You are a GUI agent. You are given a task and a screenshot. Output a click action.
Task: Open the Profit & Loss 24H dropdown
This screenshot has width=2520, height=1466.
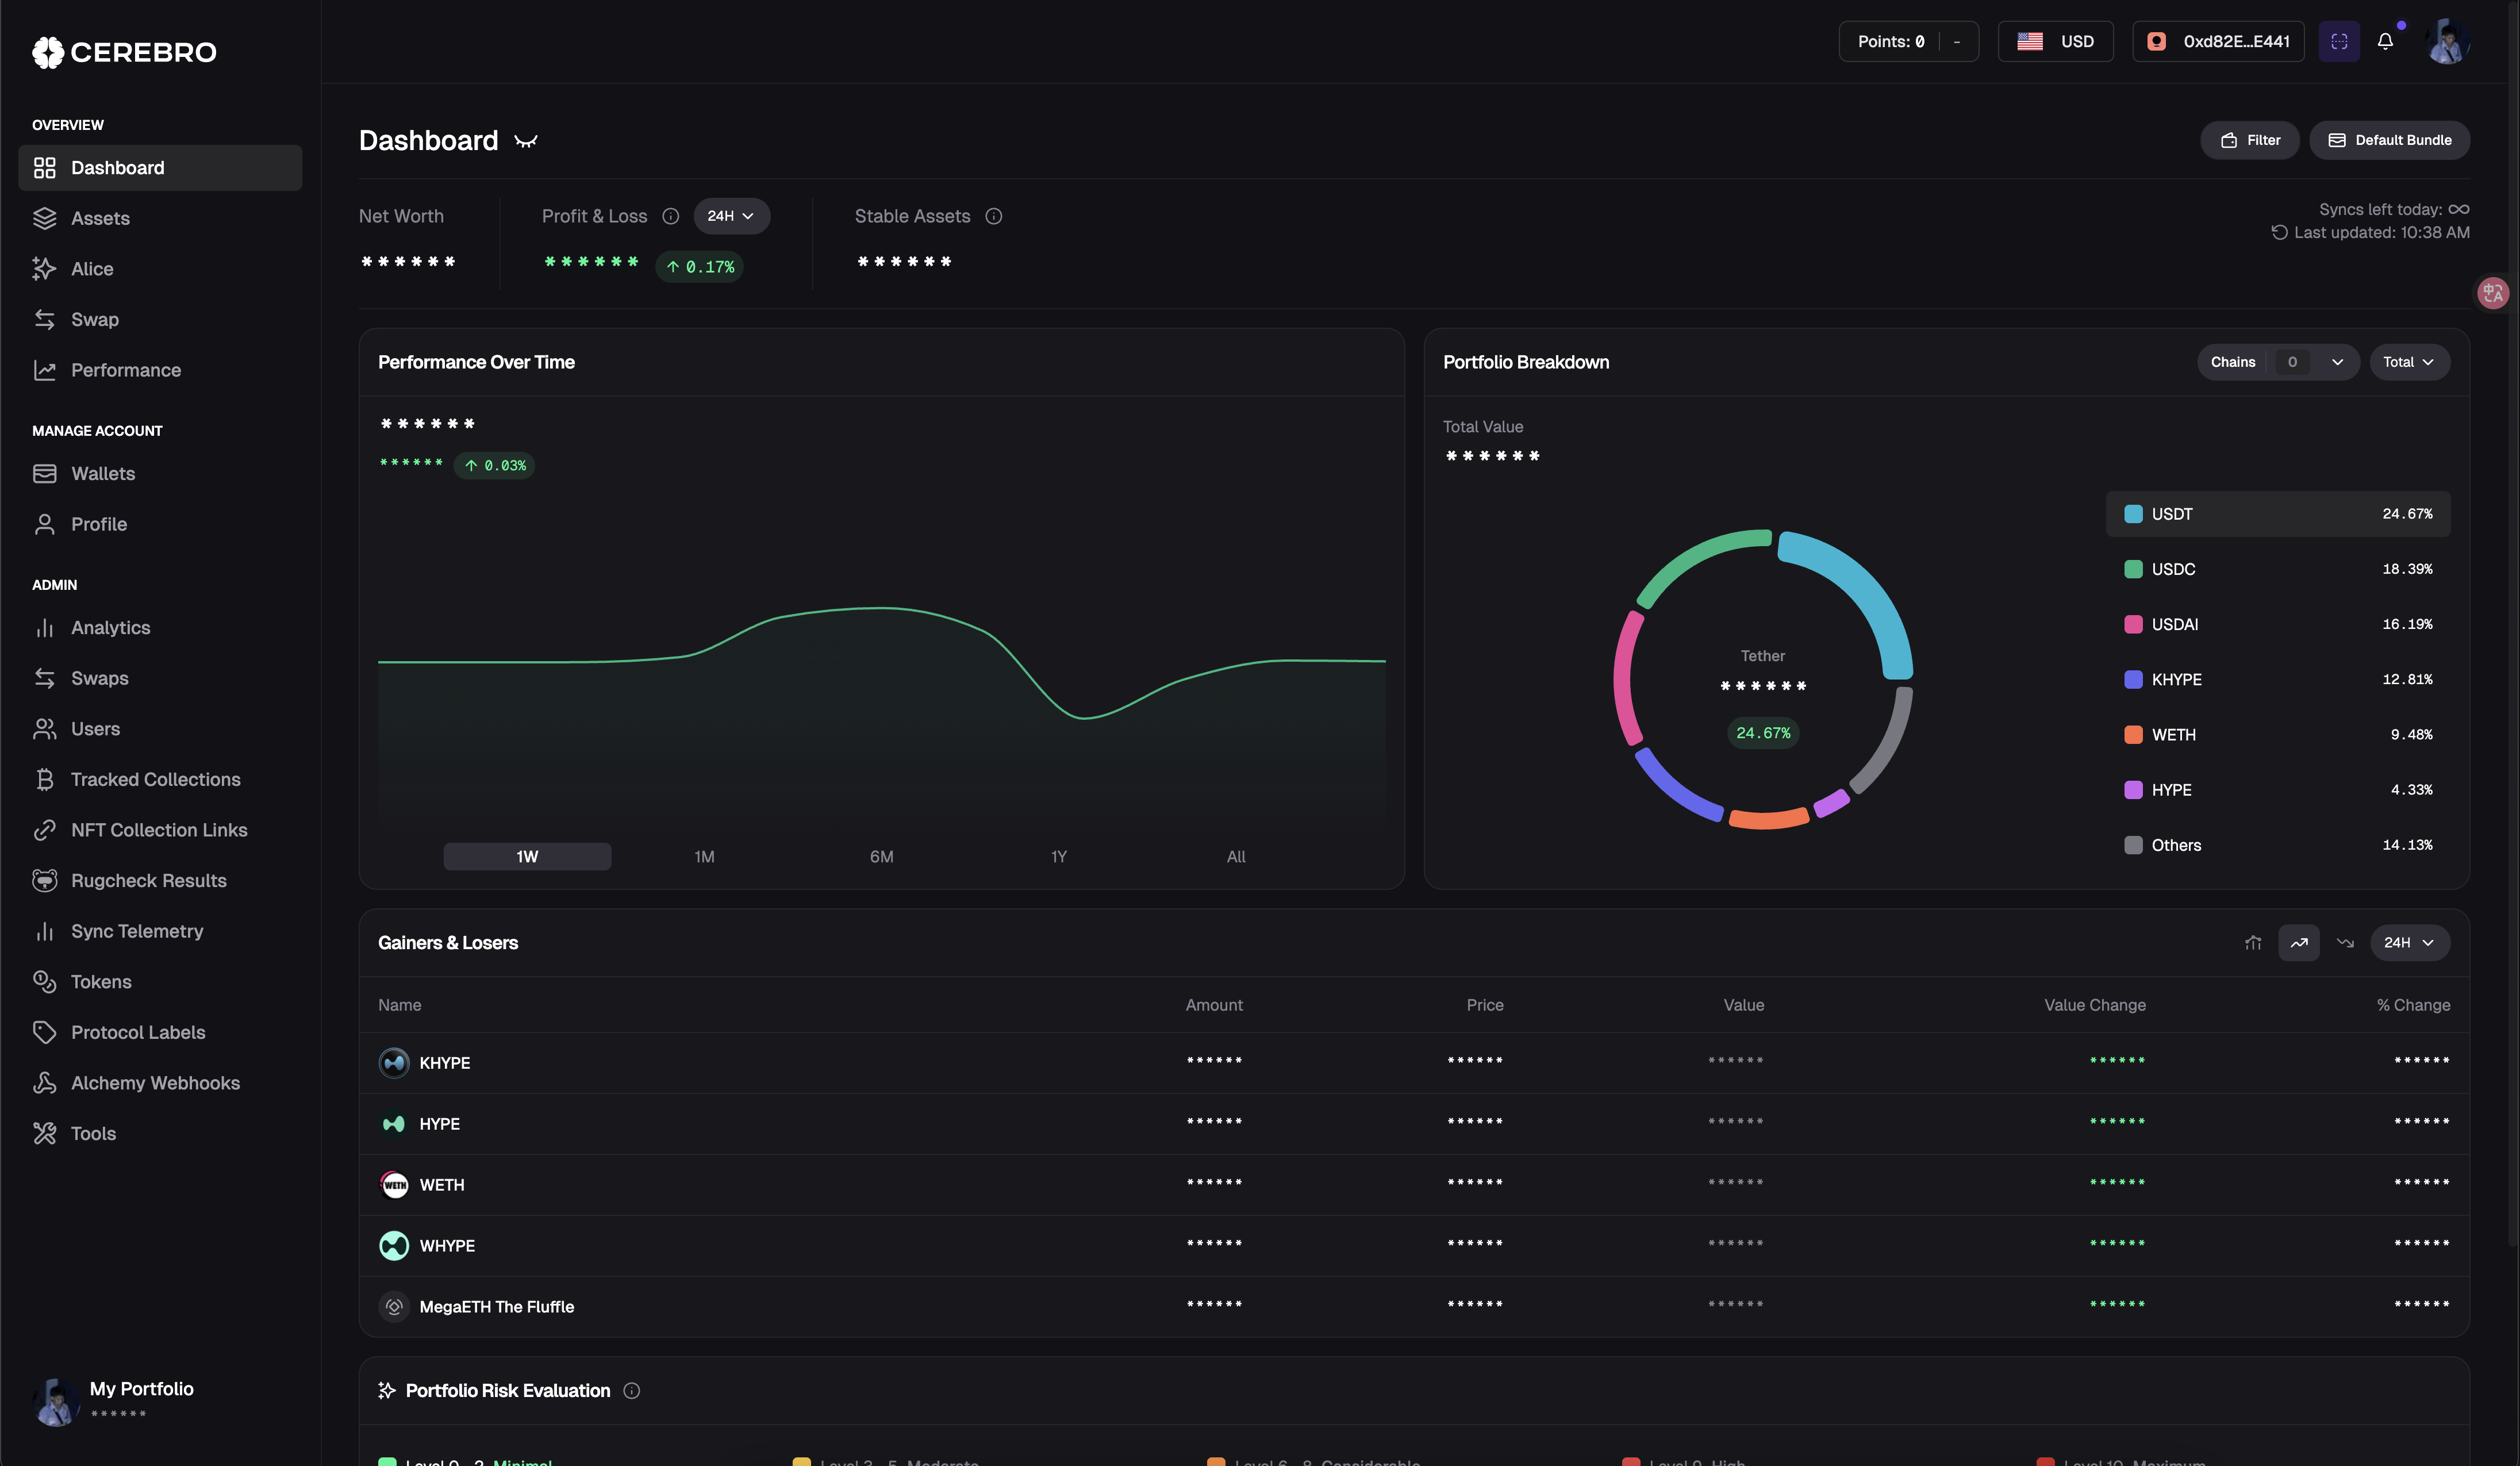pyautogui.click(x=731, y=216)
